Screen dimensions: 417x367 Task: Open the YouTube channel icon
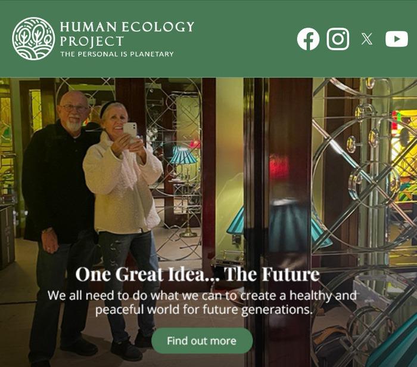coord(397,39)
